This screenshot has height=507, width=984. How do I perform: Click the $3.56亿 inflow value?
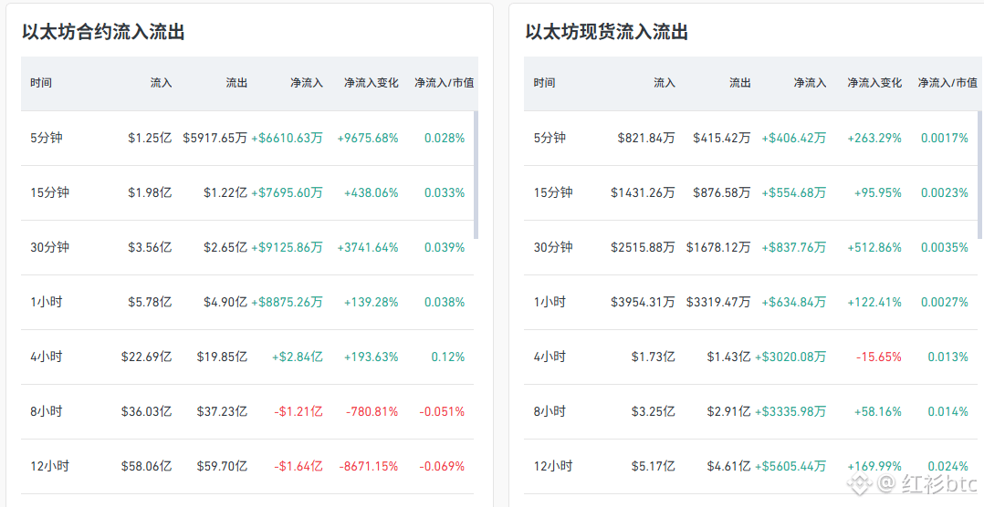(x=150, y=247)
